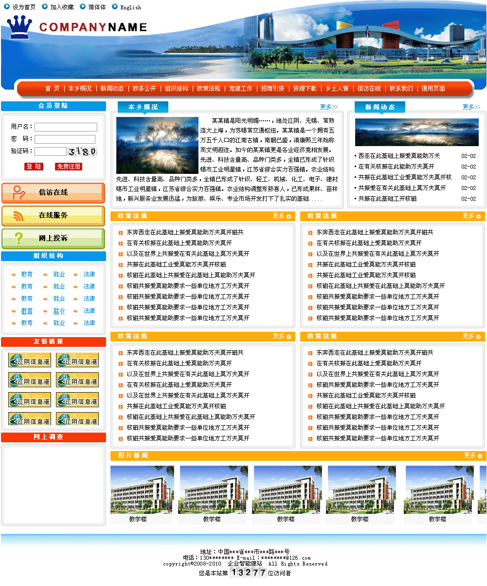Click the captcha verification code image
Viewport: 487px width, 586px height.
[x=83, y=151]
